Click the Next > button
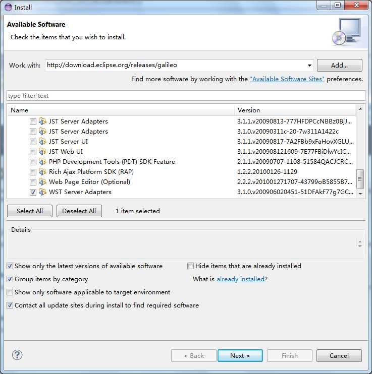Image resolution: width=372 pixels, height=374 pixels. click(240, 356)
